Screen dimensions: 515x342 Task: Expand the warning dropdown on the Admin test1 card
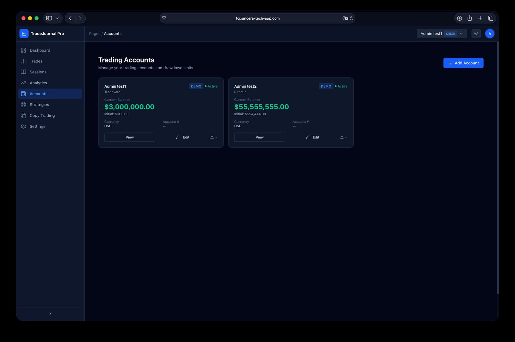[214, 137]
